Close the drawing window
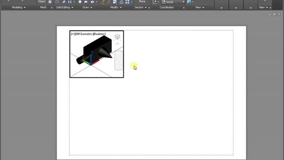 (279, 14)
